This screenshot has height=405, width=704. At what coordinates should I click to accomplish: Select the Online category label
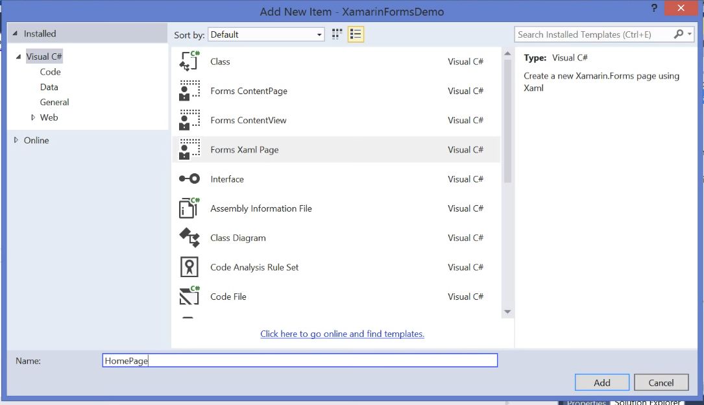pos(36,141)
